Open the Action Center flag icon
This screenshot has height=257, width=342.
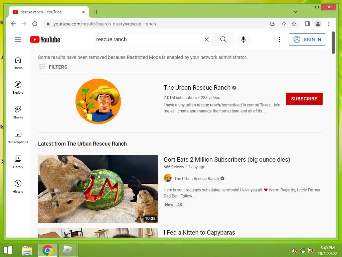[x=311, y=250]
